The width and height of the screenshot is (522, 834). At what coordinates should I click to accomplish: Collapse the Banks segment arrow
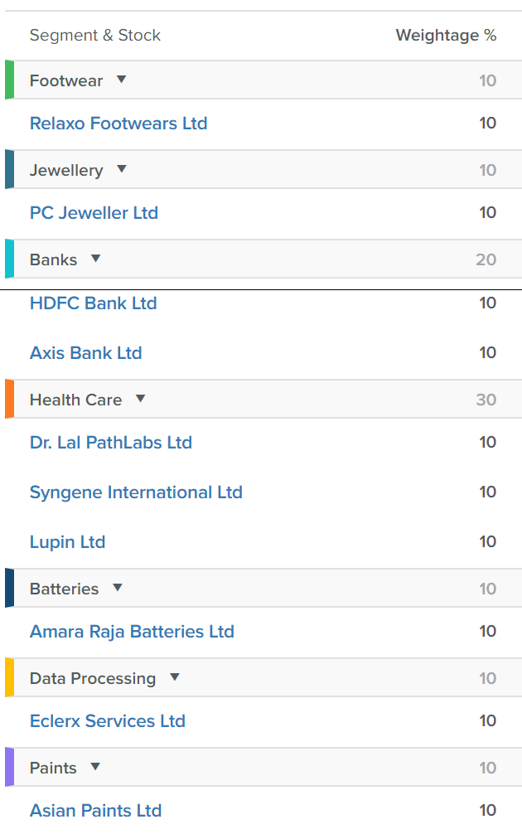pyautogui.click(x=95, y=259)
